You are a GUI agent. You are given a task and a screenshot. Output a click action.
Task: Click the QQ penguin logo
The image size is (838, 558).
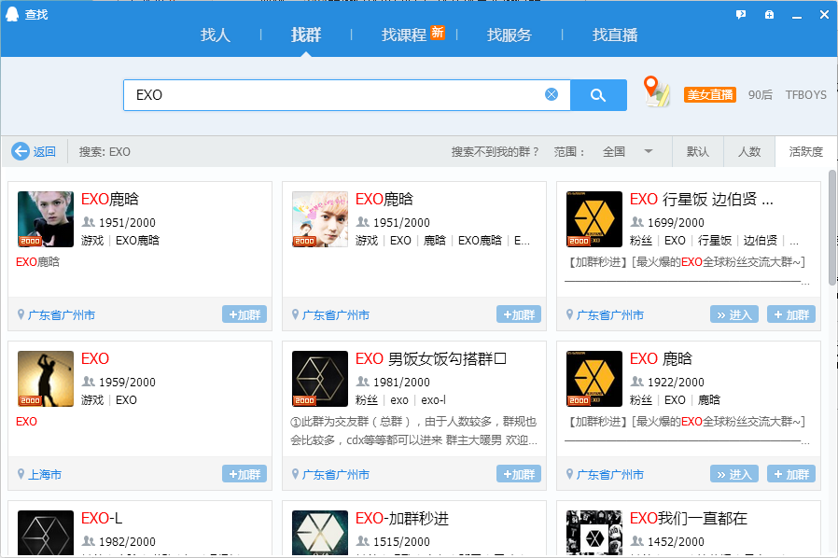pyautogui.click(x=13, y=14)
